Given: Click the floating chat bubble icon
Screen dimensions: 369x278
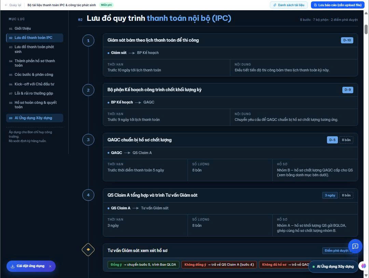Looking at the screenshot, I should (355, 246).
